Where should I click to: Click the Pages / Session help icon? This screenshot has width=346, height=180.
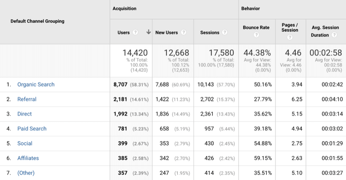289,37
